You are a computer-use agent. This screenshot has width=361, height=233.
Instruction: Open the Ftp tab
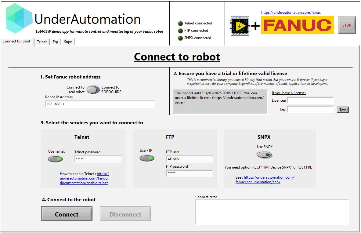[x=55, y=42]
